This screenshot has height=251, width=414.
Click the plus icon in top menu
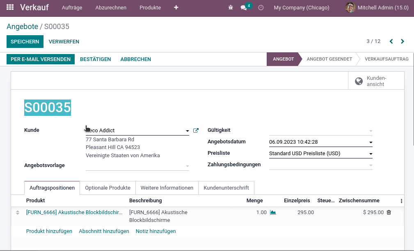(x=176, y=8)
